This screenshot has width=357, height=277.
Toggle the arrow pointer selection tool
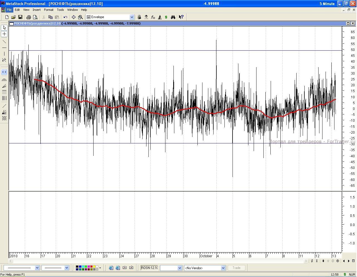4,28
